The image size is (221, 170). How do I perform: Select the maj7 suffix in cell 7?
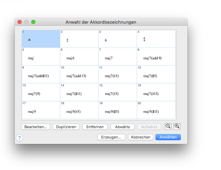118,57
